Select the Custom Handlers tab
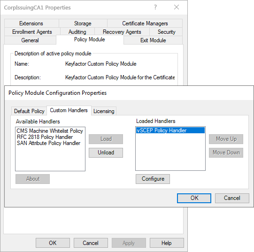 click(69, 110)
